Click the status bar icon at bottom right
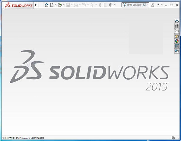The image size is (181, 141). pyautogui.click(x=173, y=138)
